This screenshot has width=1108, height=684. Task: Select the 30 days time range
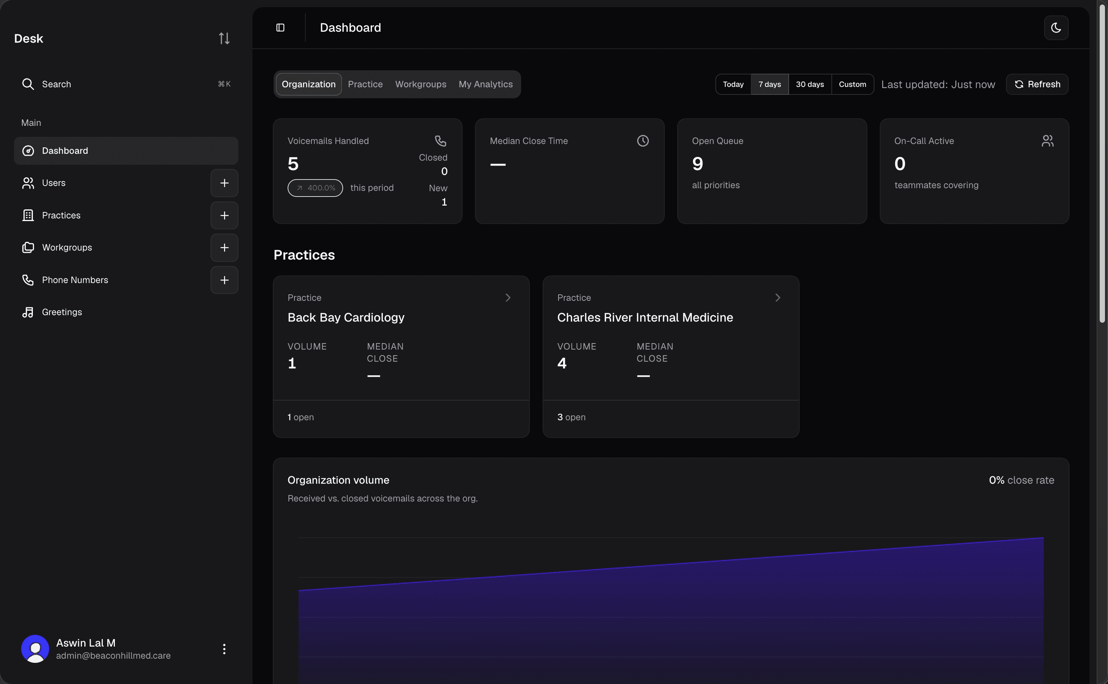[809, 84]
